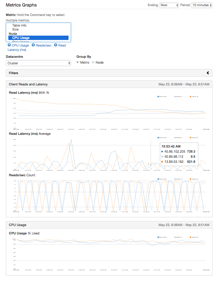The image size is (219, 282).
Task: Toggle orange legend dot in CPU Usage graph
Action: point(190,237)
